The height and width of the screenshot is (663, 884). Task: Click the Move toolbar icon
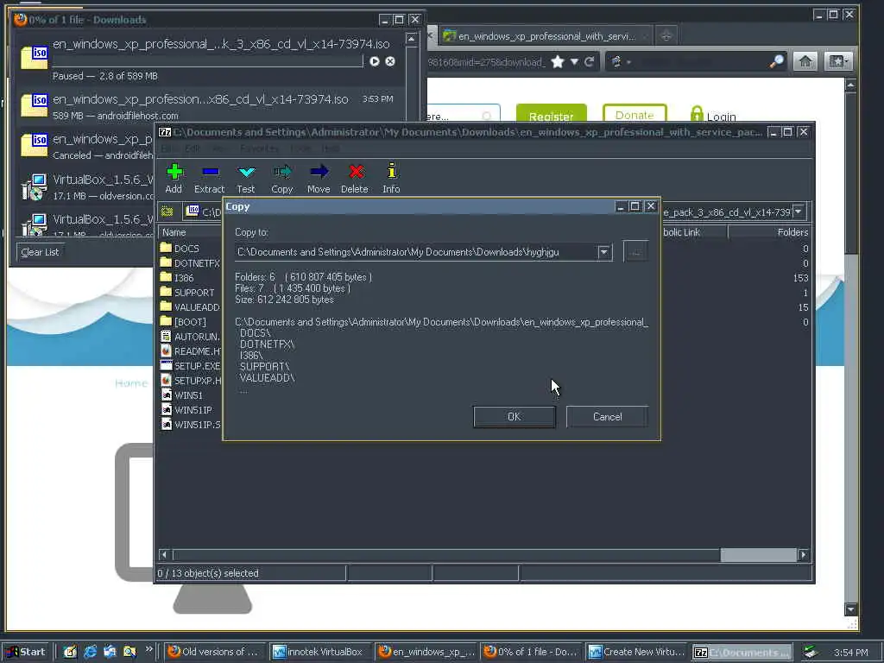[319, 172]
